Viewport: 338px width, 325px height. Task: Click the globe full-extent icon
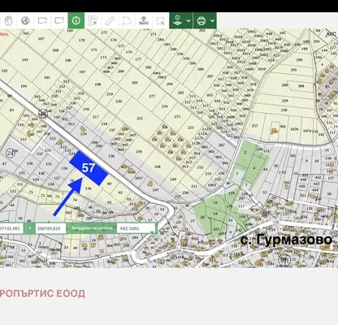click(x=25, y=20)
